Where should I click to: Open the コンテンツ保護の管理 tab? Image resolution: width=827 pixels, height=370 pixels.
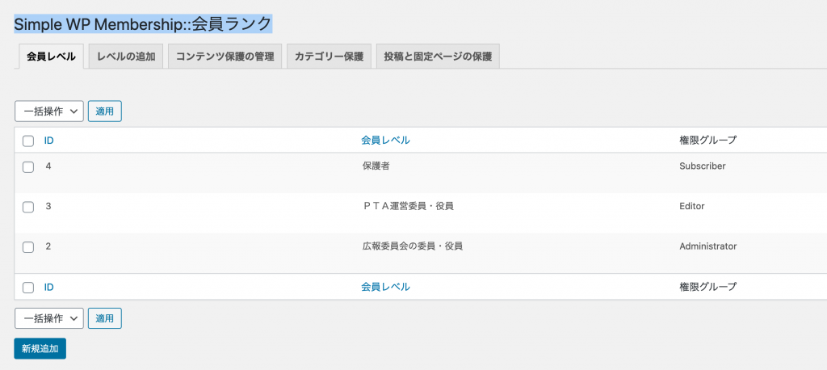coord(225,57)
